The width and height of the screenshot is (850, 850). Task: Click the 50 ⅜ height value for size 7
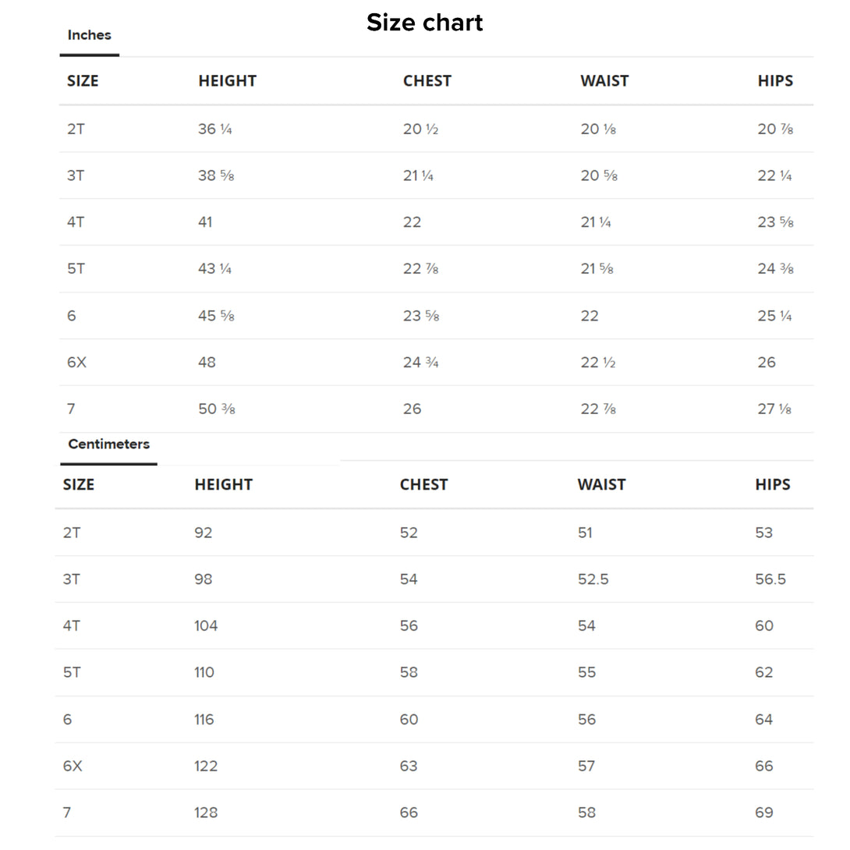(216, 409)
